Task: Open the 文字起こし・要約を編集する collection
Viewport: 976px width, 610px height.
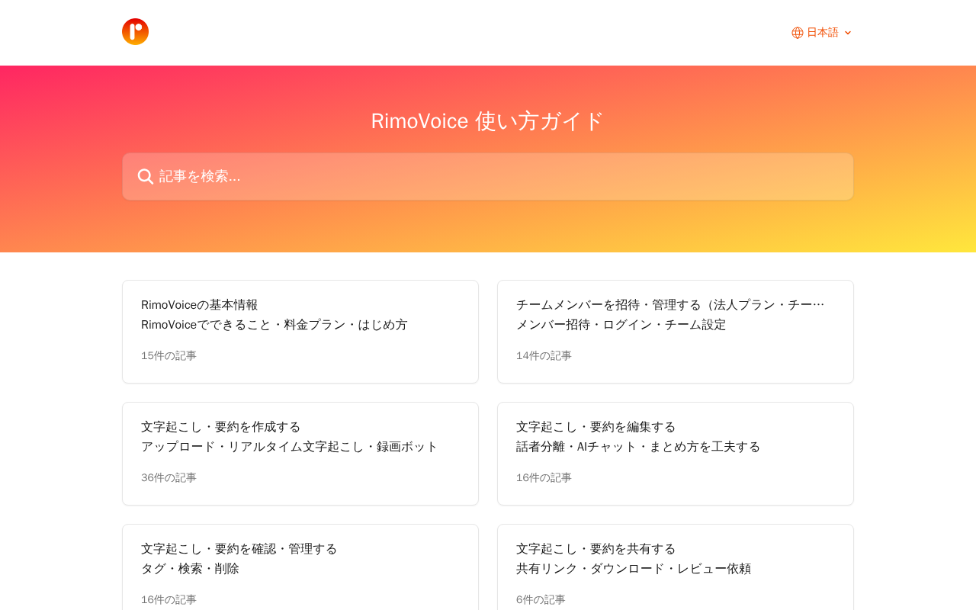Action: pyautogui.click(x=676, y=454)
